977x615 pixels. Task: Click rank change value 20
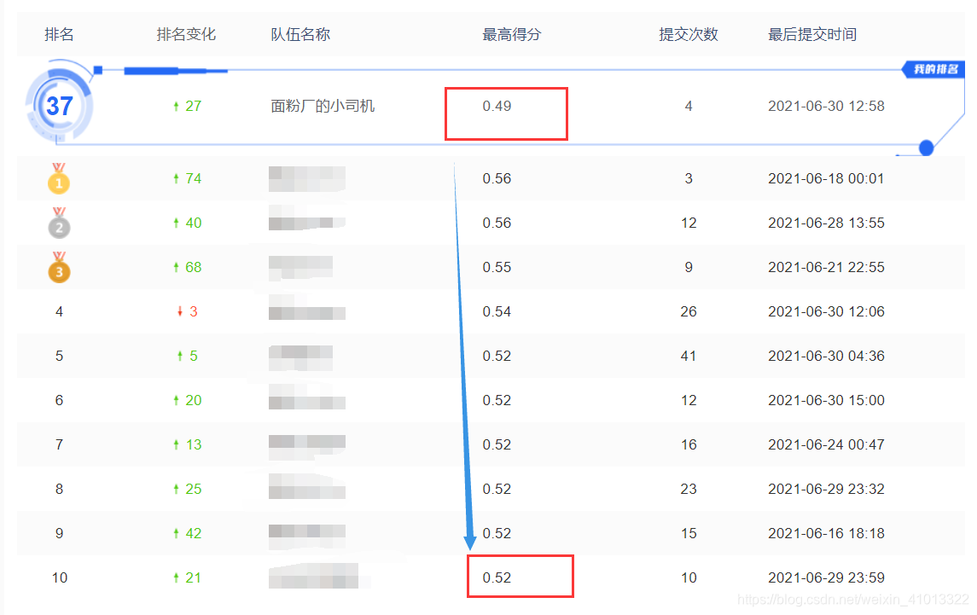(x=193, y=400)
